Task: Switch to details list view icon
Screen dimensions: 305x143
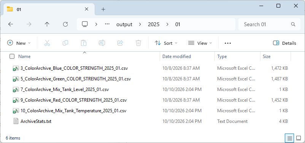Action: click(x=289, y=138)
